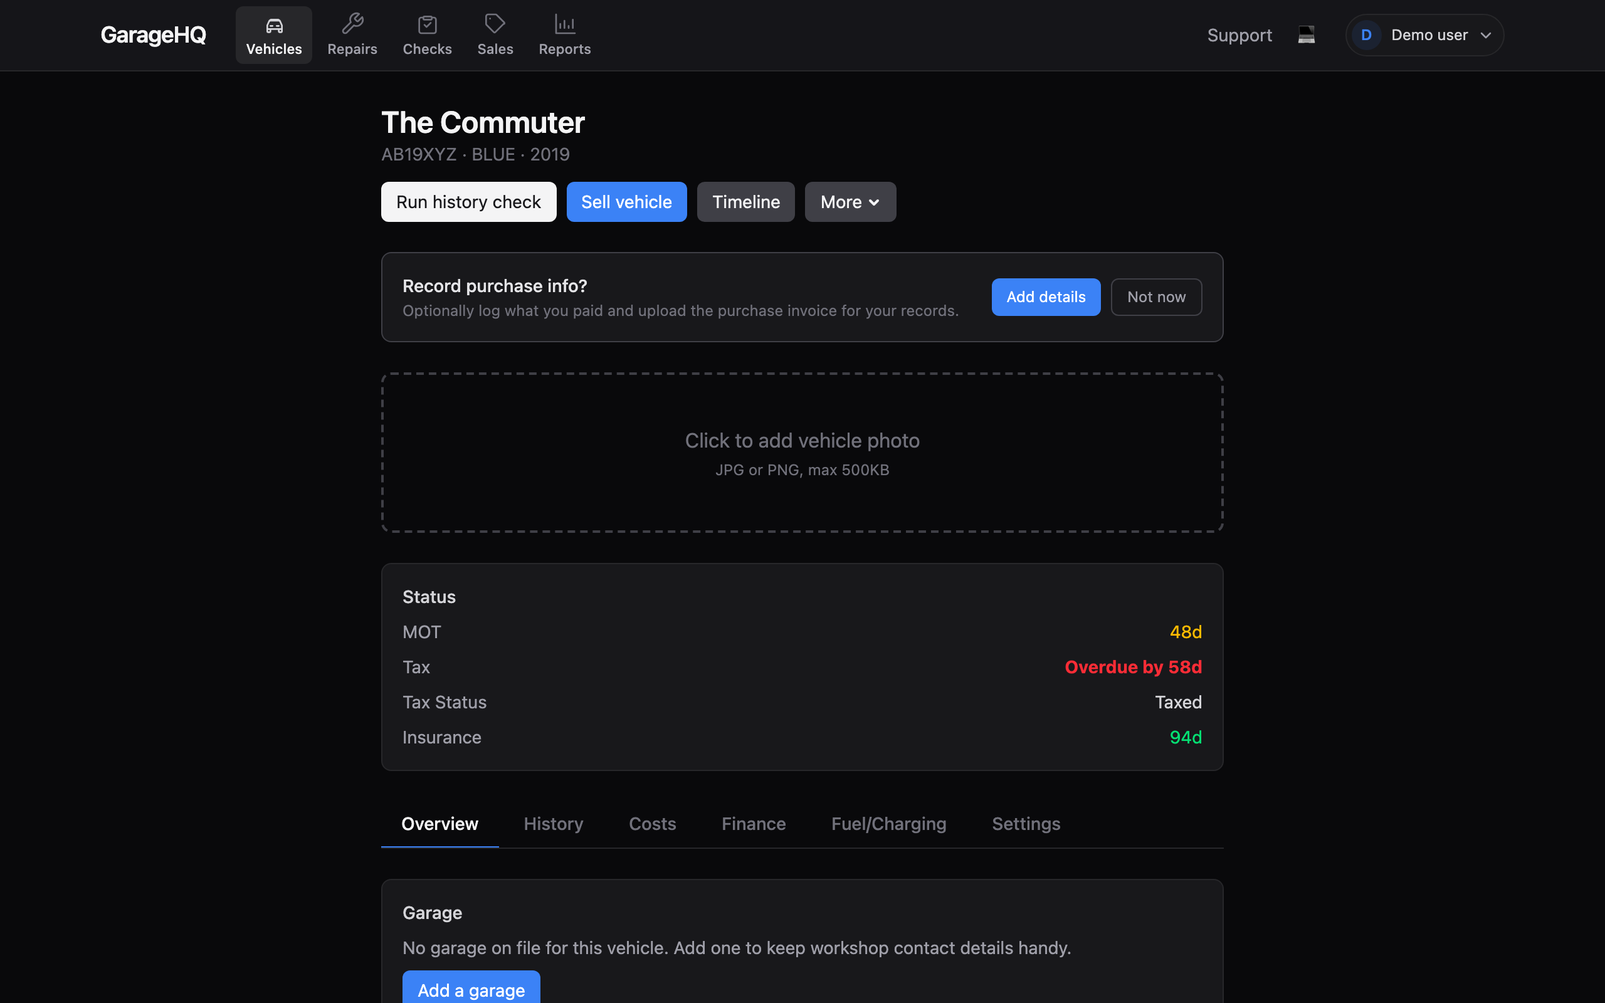Run history check for vehicle
The image size is (1605, 1003).
tap(468, 202)
